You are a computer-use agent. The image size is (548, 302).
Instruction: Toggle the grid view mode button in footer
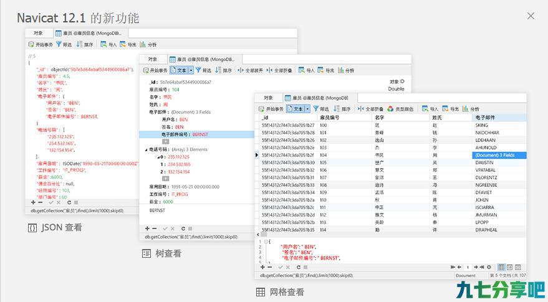point(501,267)
